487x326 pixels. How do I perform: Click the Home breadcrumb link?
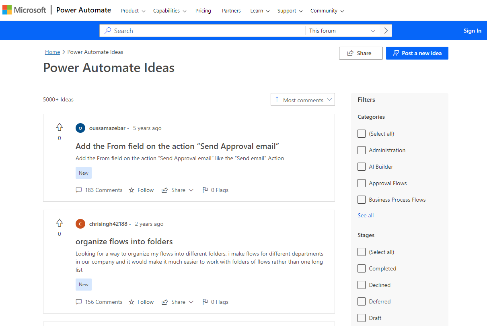(x=52, y=52)
